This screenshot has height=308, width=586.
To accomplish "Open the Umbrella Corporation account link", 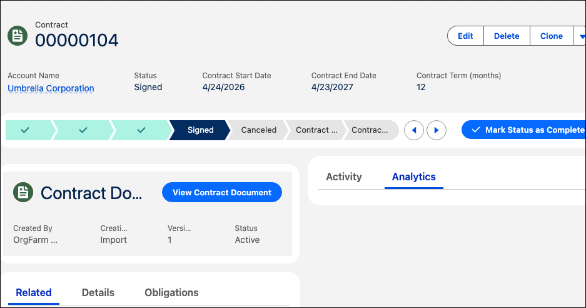I will click(x=51, y=88).
